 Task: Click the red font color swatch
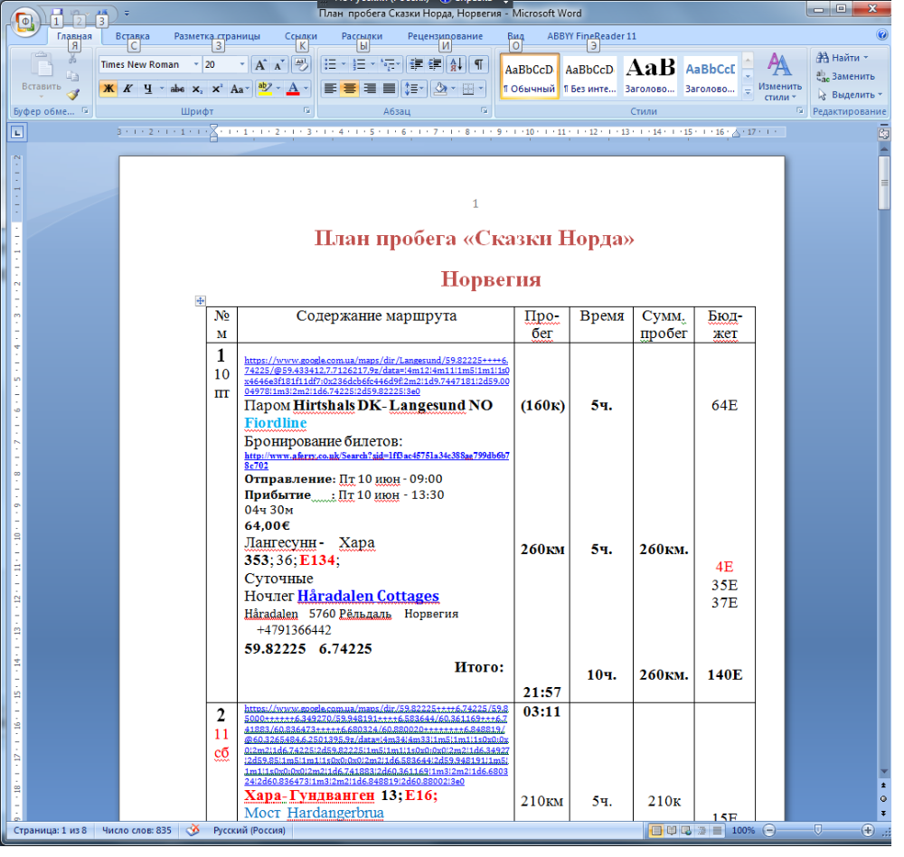coord(293,89)
